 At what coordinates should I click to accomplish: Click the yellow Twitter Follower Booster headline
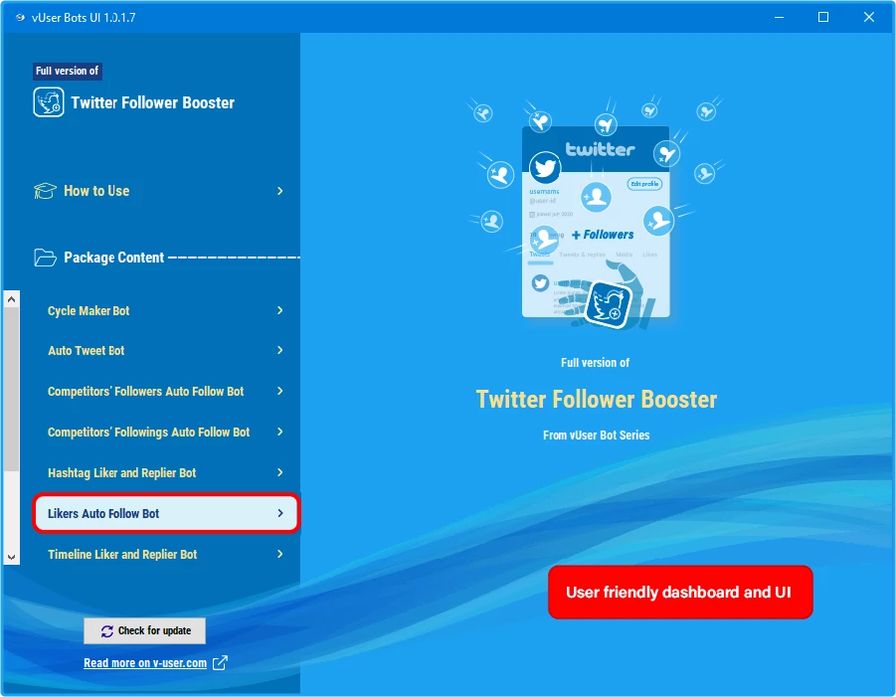coord(596,400)
